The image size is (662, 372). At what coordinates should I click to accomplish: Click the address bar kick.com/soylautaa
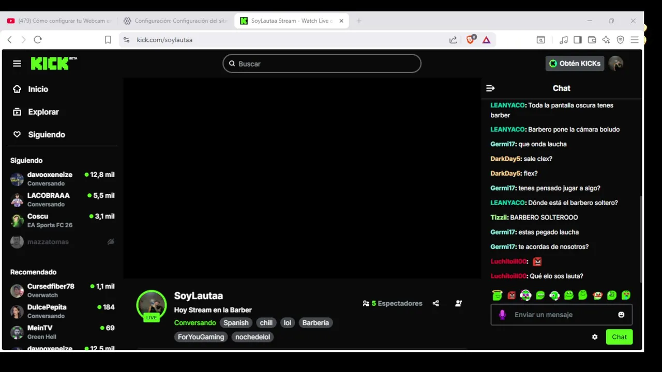(164, 40)
